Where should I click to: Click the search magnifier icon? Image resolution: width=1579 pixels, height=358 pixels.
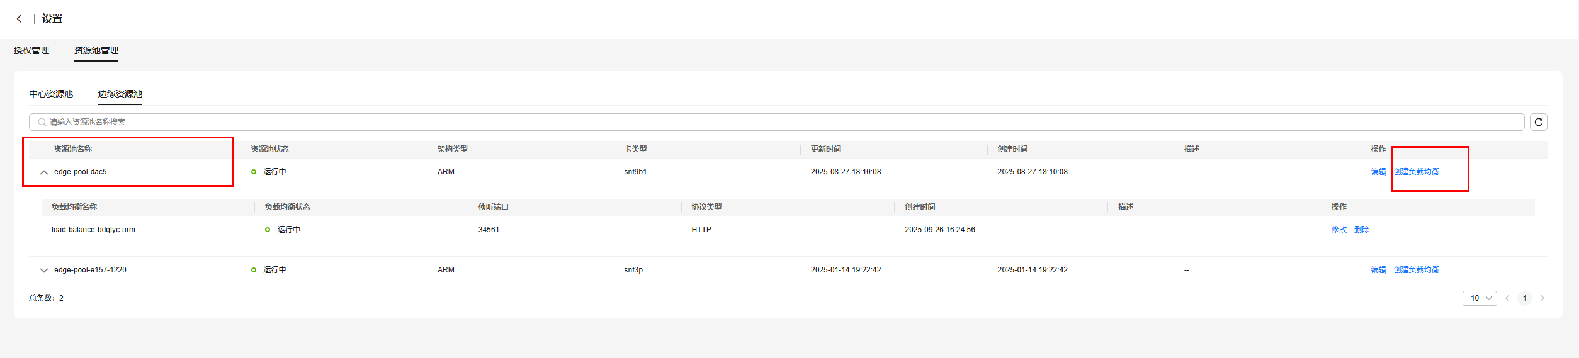click(42, 122)
